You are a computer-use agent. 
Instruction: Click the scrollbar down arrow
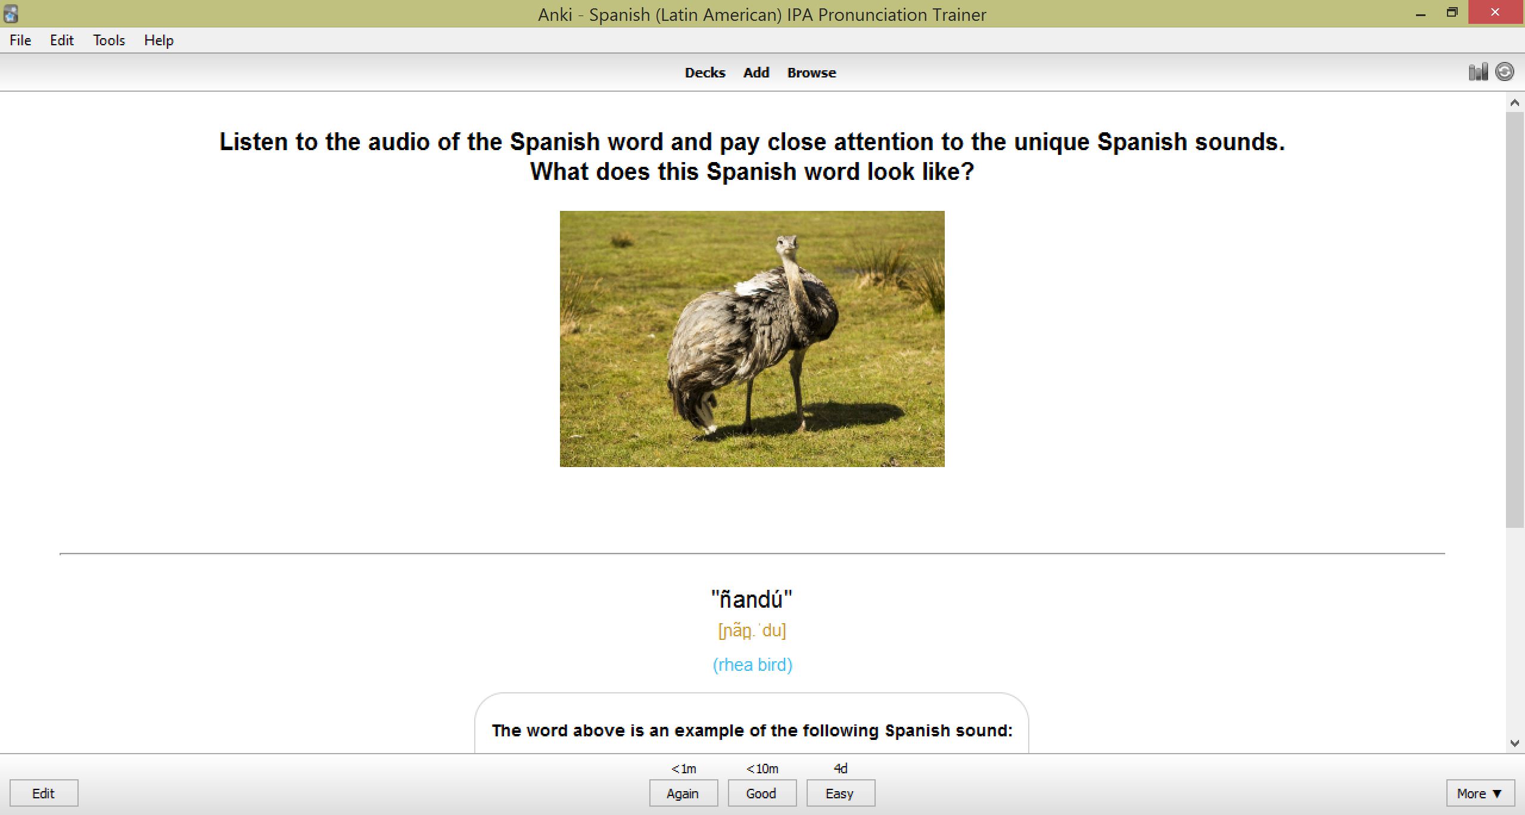(x=1515, y=743)
